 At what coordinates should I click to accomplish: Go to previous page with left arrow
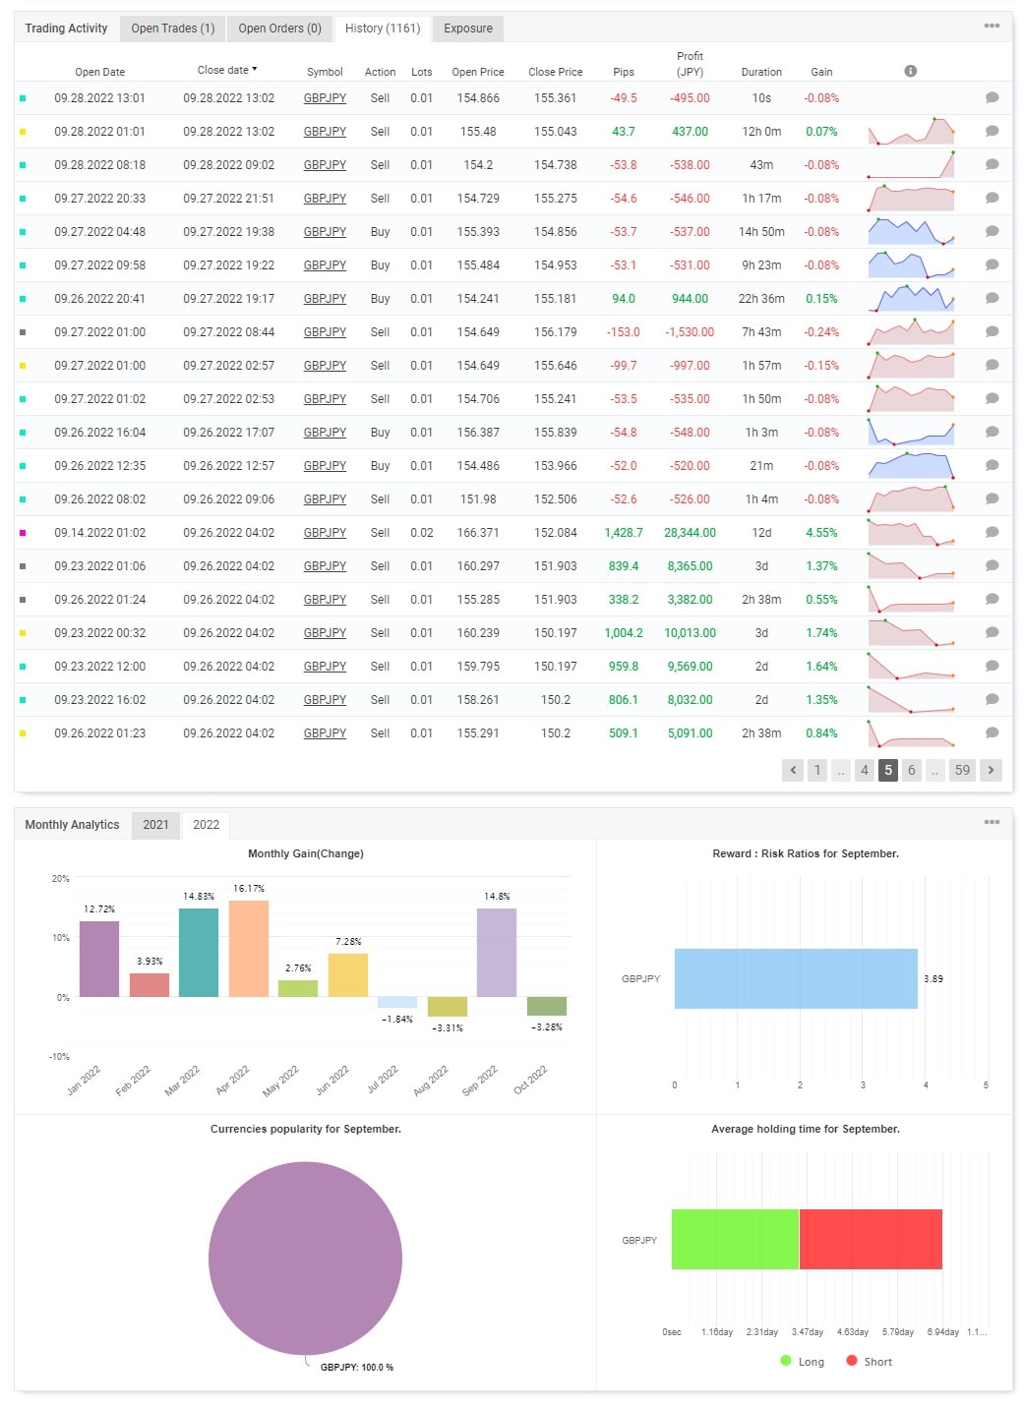click(x=793, y=770)
